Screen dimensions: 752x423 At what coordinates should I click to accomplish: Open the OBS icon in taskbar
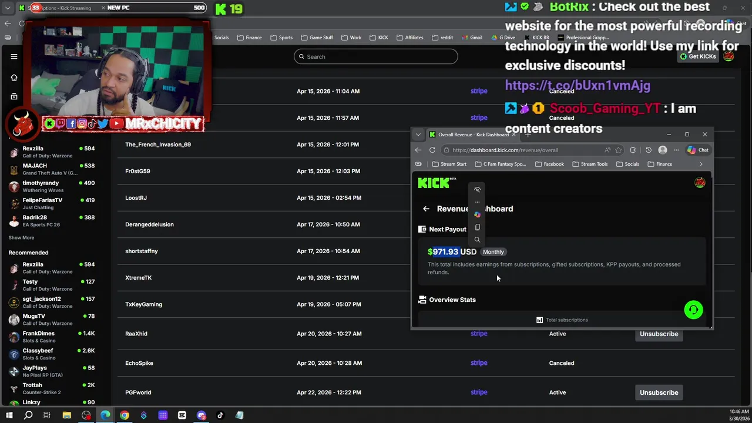pyautogui.click(x=86, y=415)
